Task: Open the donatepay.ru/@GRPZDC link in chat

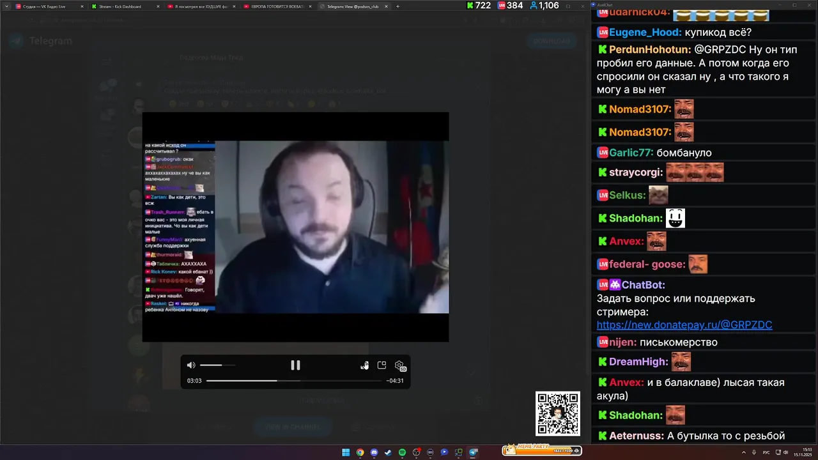Action: [x=684, y=325]
